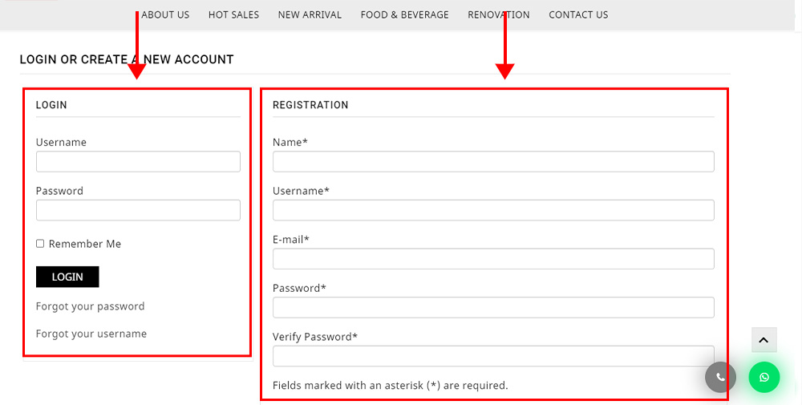Toggle the Remember Me checkbox

(40, 244)
